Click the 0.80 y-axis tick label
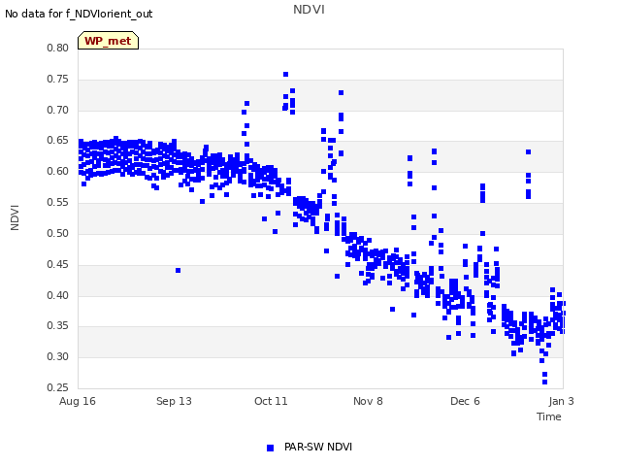 (58, 48)
